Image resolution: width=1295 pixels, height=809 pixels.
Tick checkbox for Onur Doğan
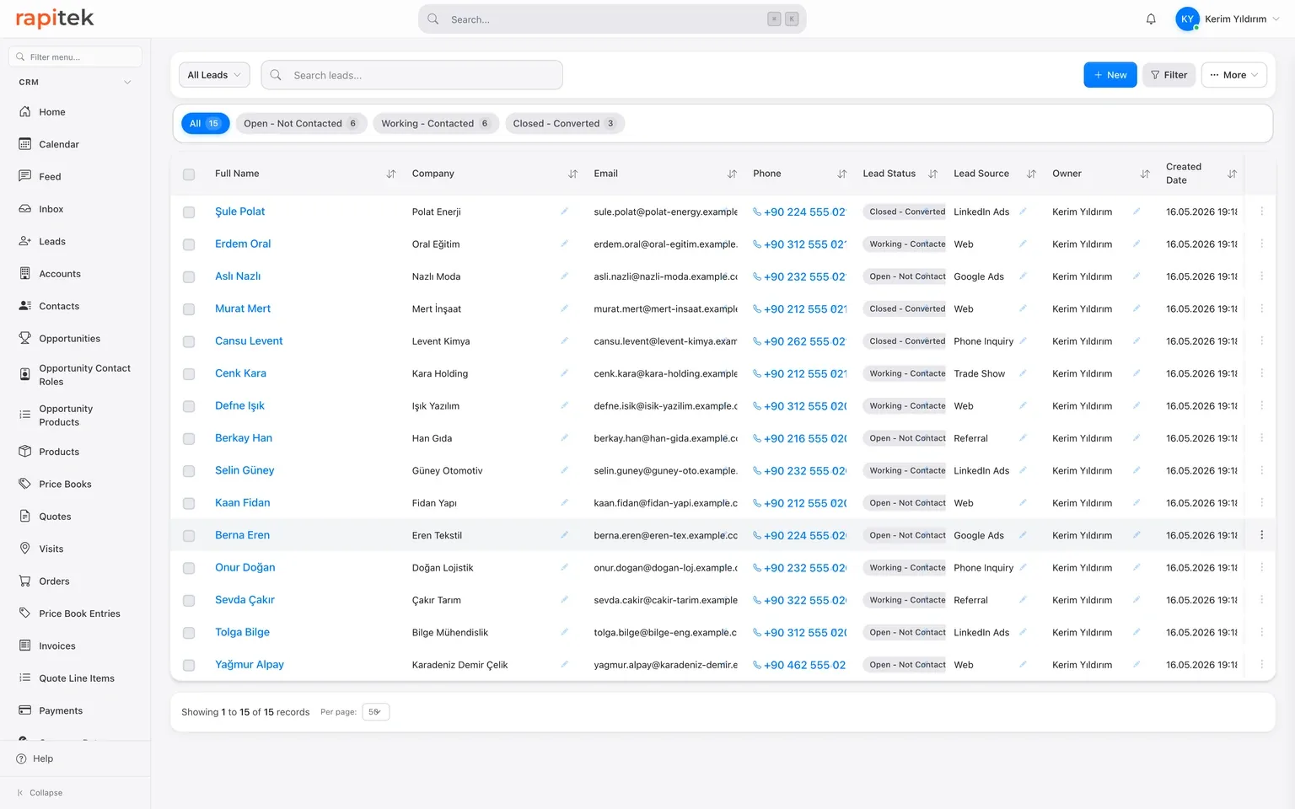(x=189, y=568)
